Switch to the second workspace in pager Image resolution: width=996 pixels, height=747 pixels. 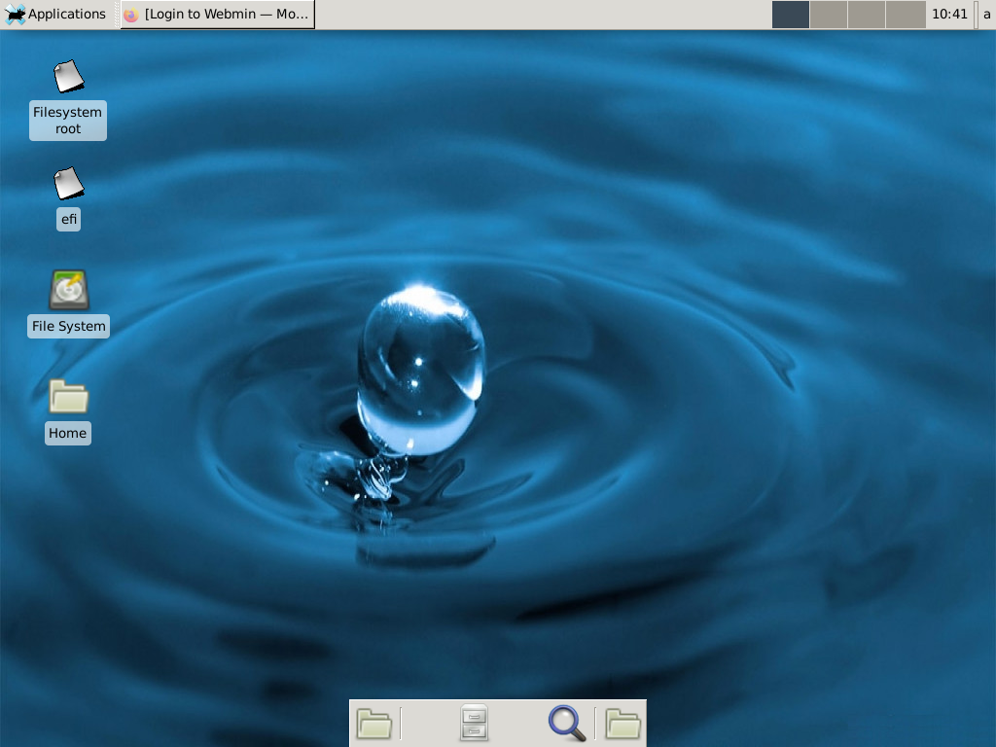(x=829, y=15)
